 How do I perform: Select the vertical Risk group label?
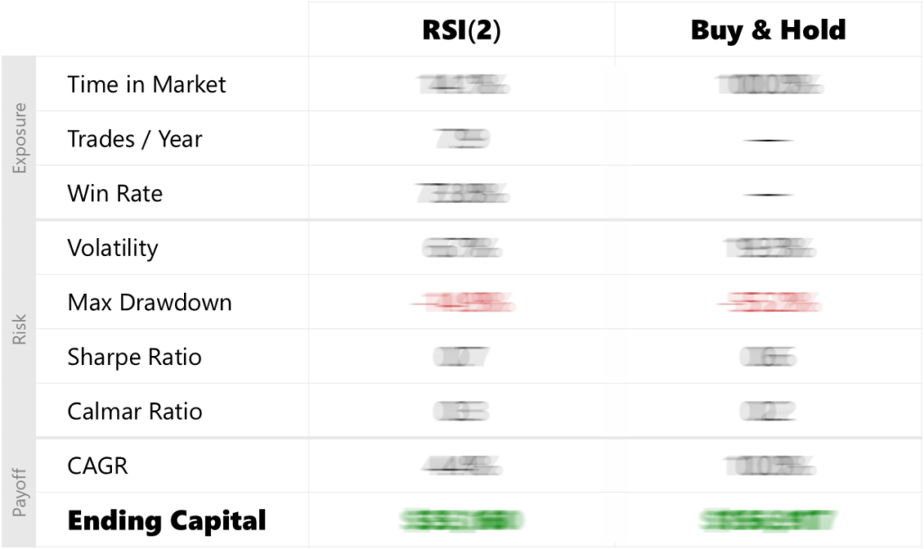[20, 329]
